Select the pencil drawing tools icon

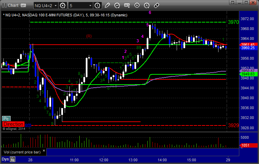tap(107, 5)
